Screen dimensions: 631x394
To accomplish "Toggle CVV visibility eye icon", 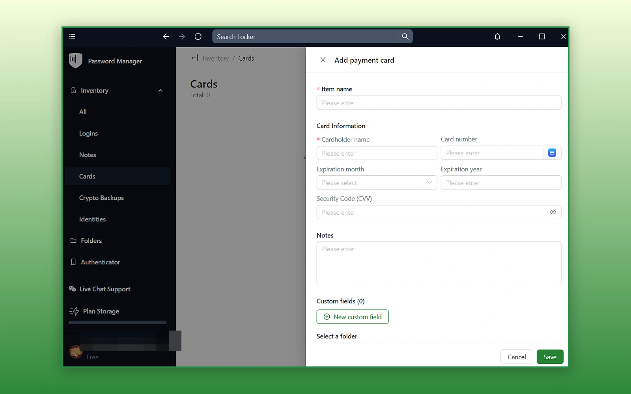I will 553,212.
